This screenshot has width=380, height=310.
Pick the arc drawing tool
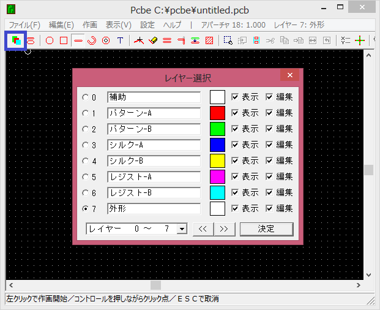click(92, 40)
